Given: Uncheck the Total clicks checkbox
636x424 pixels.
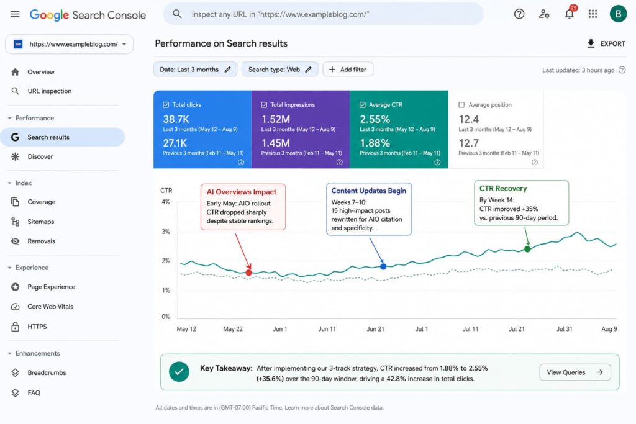Looking at the screenshot, I should click(166, 104).
